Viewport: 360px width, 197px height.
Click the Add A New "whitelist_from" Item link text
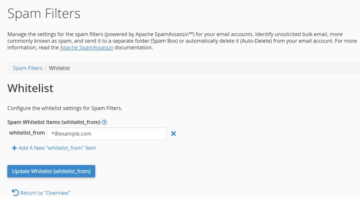(57, 148)
